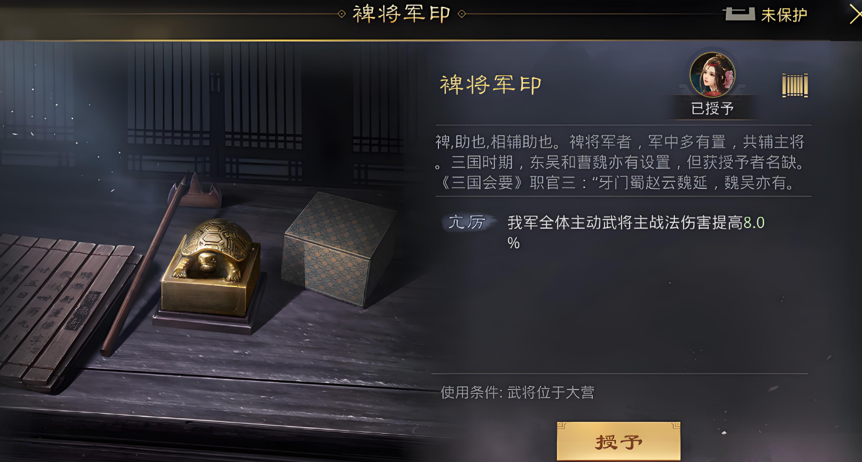The width and height of the screenshot is (862, 462).
Task: Open the golden bamboo scroll icon
Action: tap(795, 85)
